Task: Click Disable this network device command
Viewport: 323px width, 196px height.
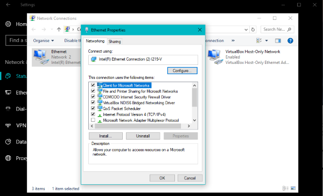Action: (x=72, y=41)
